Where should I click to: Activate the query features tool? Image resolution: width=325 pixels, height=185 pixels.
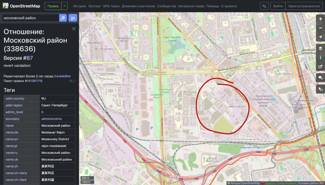(x=320, y=90)
